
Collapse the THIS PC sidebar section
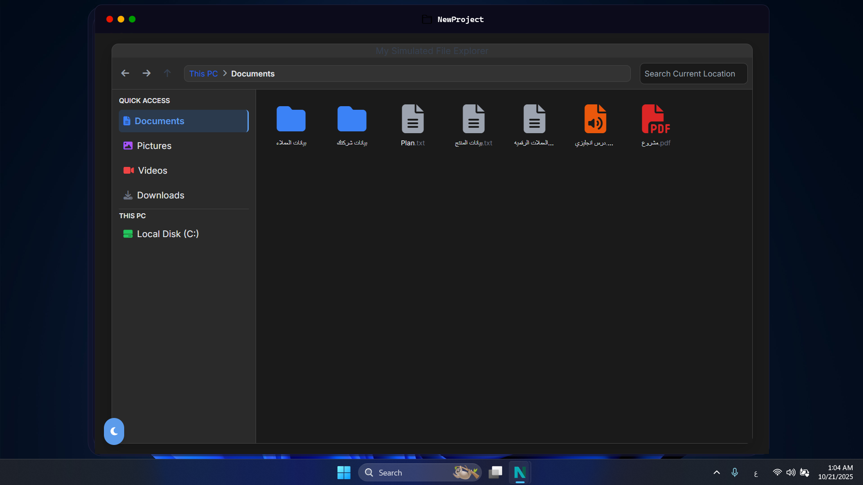pyautogui.click(x=132, y=216)
